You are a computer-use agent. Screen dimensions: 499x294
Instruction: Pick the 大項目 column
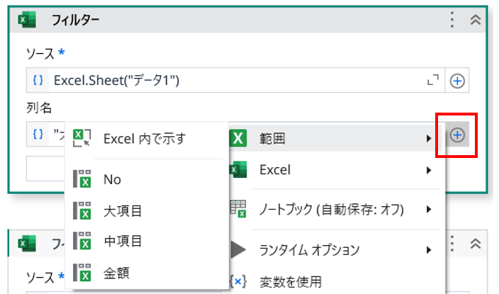[122, 210]
